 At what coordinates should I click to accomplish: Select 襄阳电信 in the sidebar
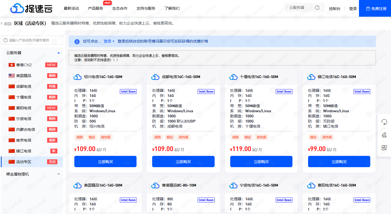pos(32,108)
